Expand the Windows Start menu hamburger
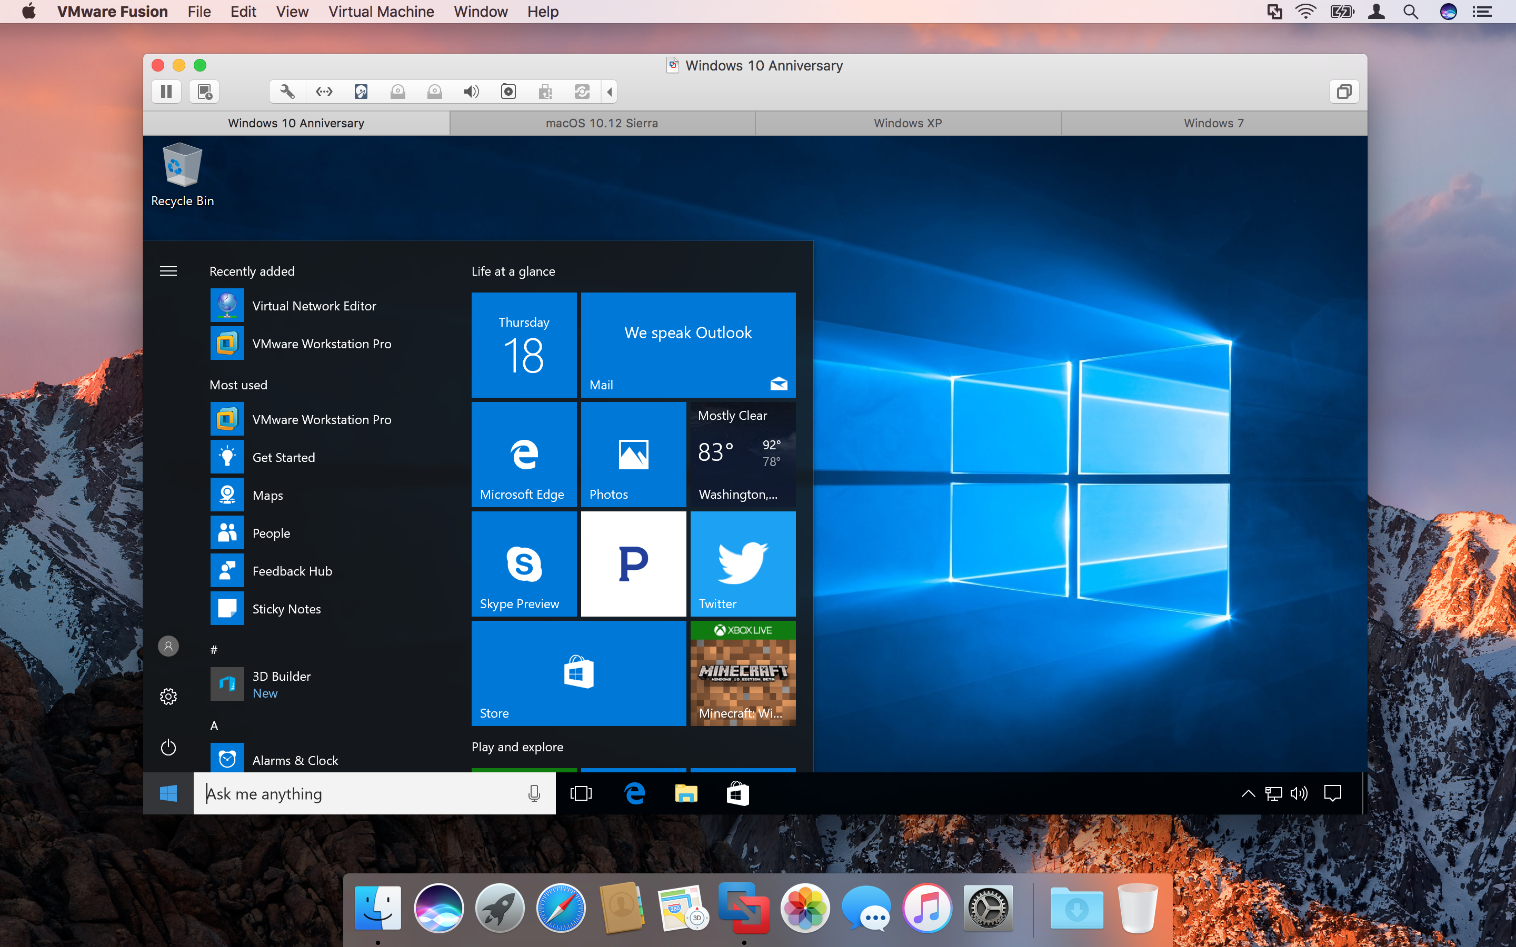This screenshot has width=1516, height=947. 168,270
